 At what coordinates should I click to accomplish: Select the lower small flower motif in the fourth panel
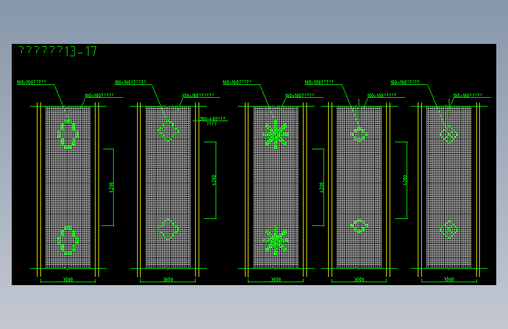click(x=359, y=226)
